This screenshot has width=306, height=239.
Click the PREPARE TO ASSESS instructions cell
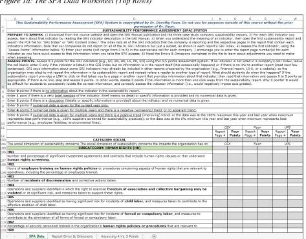pyautogui.click(x=155, y=46)
